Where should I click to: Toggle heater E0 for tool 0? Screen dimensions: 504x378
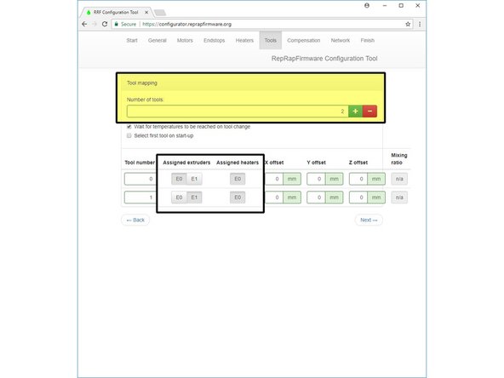(x=238, y=179)
